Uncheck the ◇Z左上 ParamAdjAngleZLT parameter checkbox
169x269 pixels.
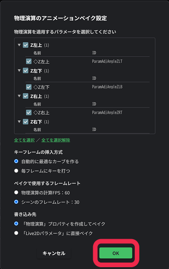pos(29,61)
